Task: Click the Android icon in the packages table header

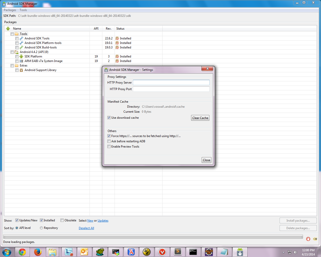Action: tap(8, 29)
